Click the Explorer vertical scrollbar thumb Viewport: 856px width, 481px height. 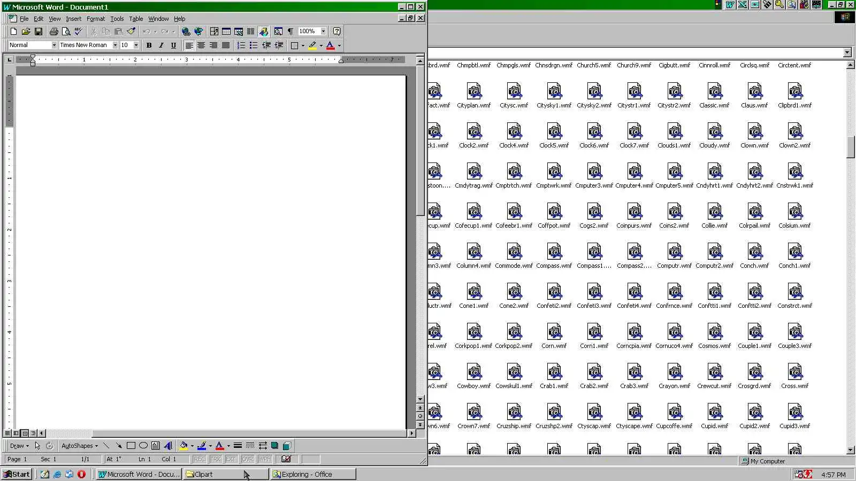[851, 148]
